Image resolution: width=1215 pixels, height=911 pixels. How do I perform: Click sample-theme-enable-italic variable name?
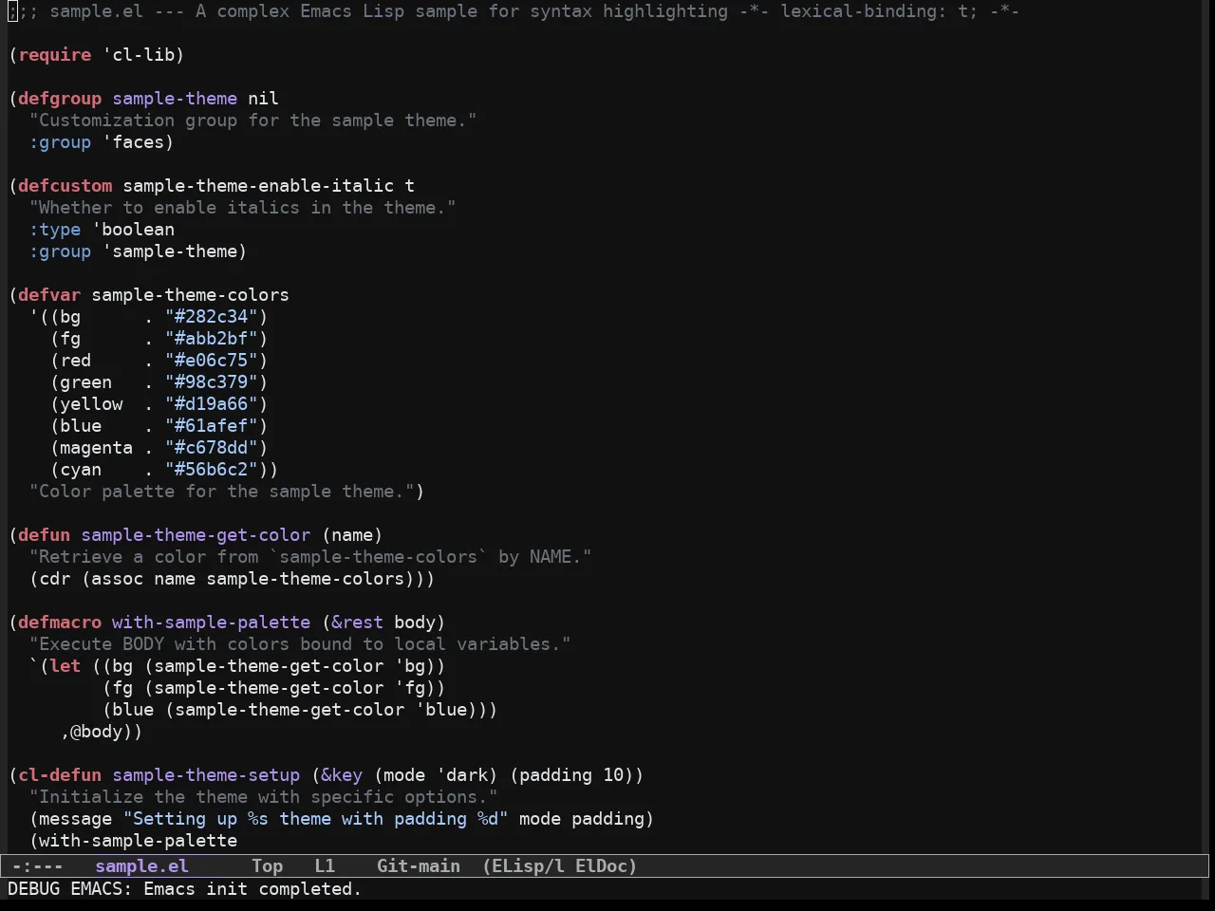click(x=258, y=186)
